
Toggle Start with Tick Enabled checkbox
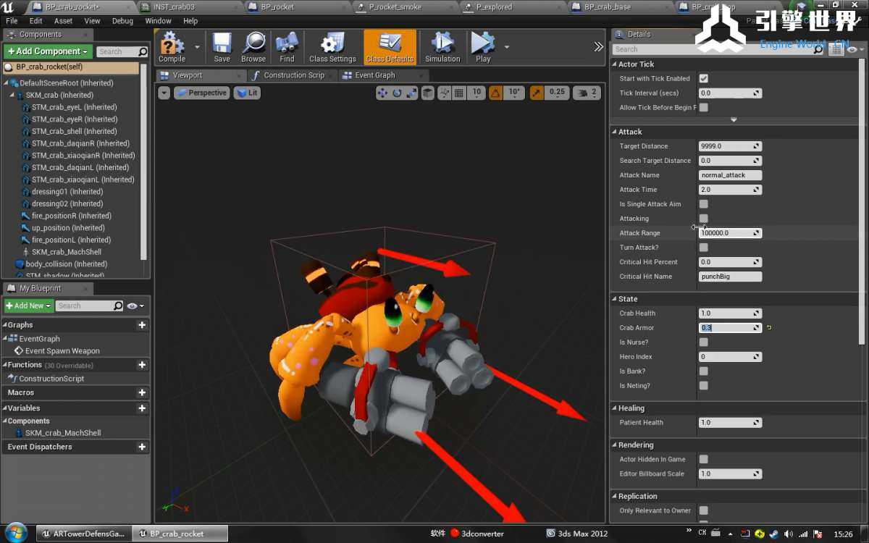[704, 78]
